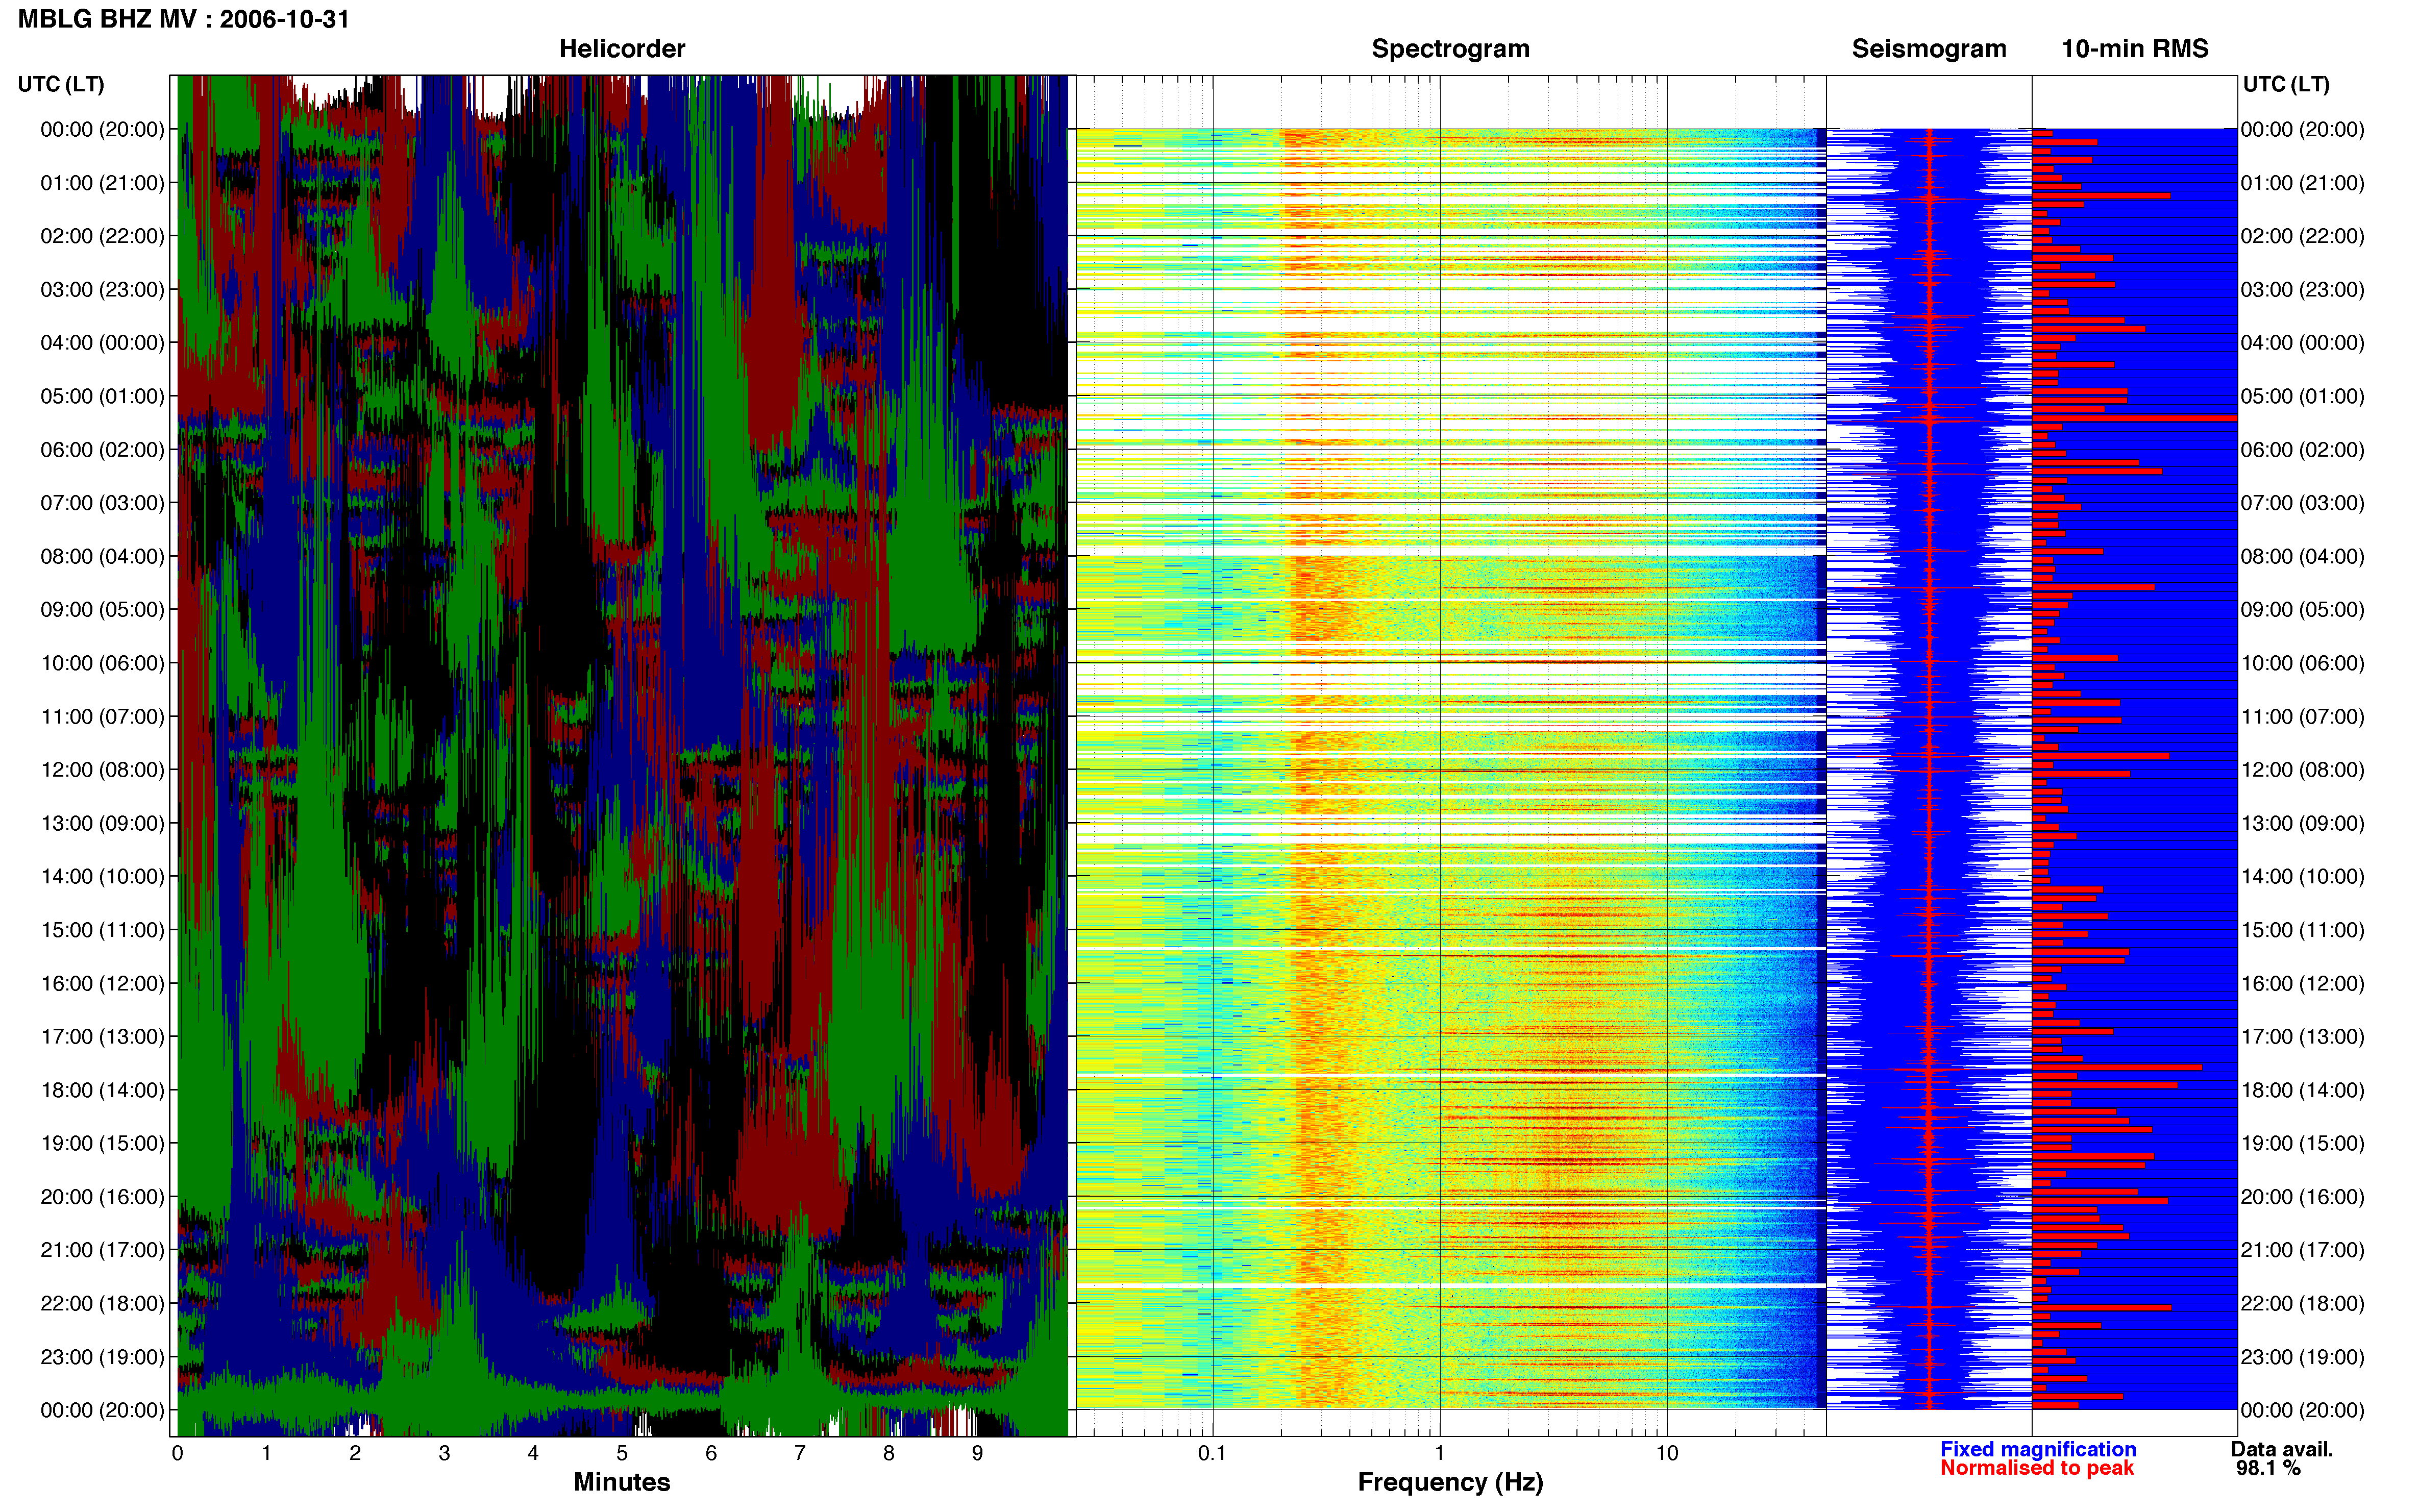
Task: Click minute tick '7' on Helicorder axis
Action: (800, 1453)
